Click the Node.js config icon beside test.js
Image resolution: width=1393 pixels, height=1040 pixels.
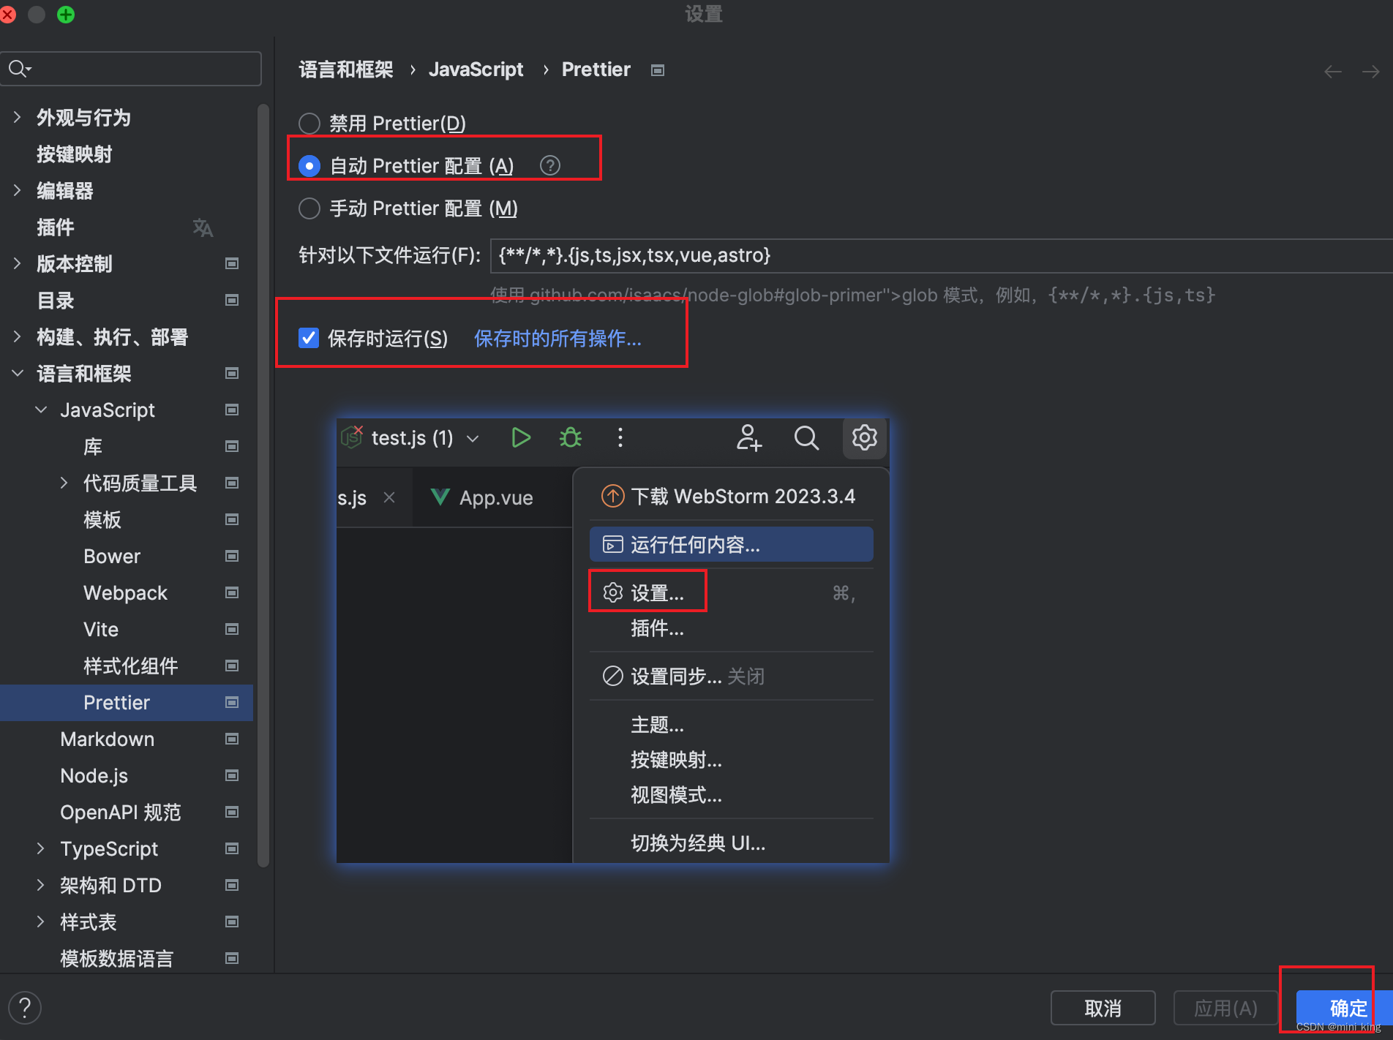pos(353,437)
